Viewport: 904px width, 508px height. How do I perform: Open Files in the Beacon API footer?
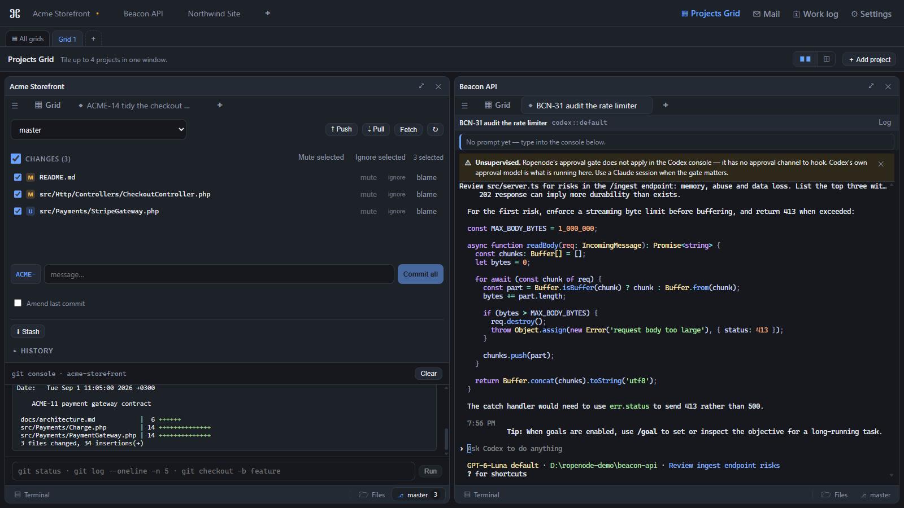(x=835, y=495)
